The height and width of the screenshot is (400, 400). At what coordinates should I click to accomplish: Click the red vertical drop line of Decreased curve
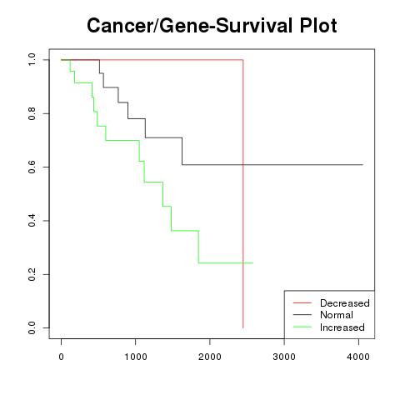243,194
